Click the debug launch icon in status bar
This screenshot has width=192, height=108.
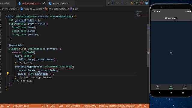pyautogui.click(x=8, y=106)
